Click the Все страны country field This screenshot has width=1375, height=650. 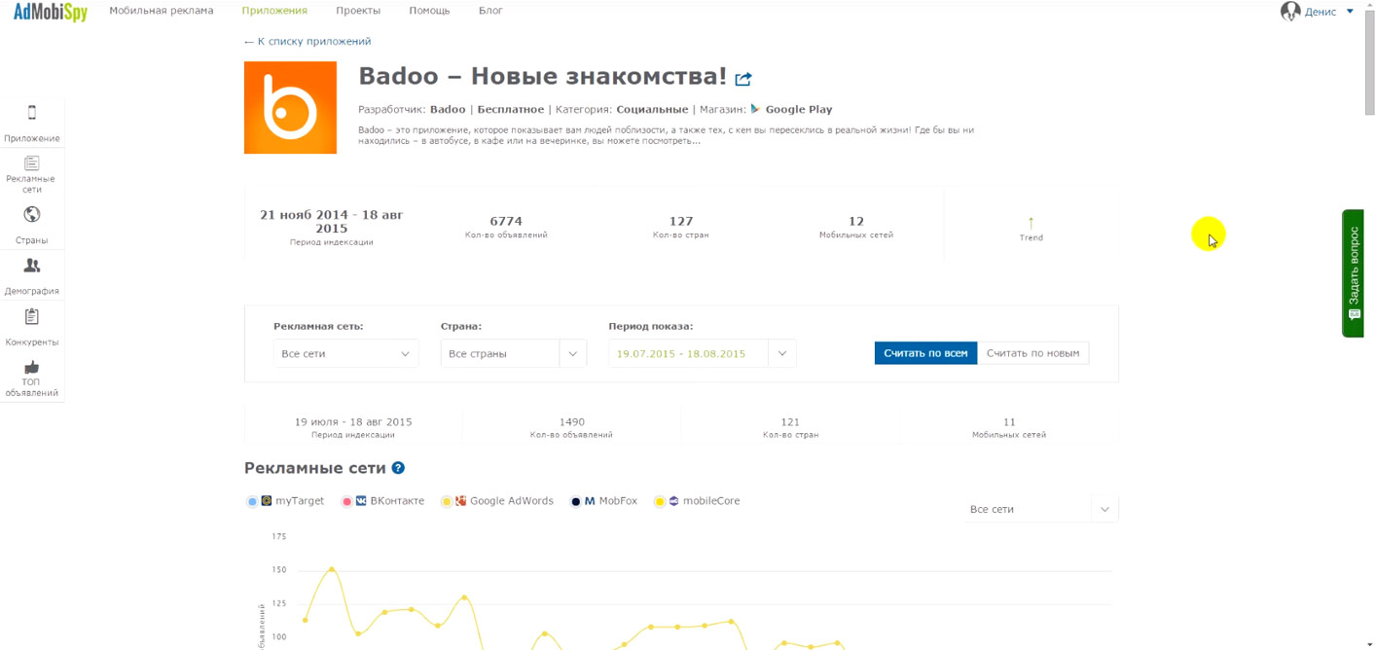[x=500, y=353]
